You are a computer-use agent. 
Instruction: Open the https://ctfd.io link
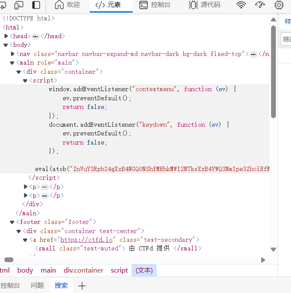point(87,240)
